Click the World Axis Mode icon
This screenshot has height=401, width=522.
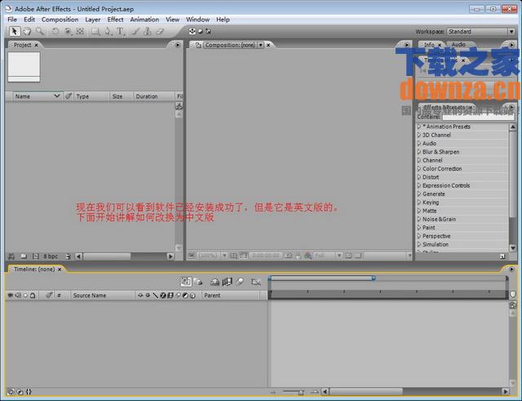click(201, 31)
